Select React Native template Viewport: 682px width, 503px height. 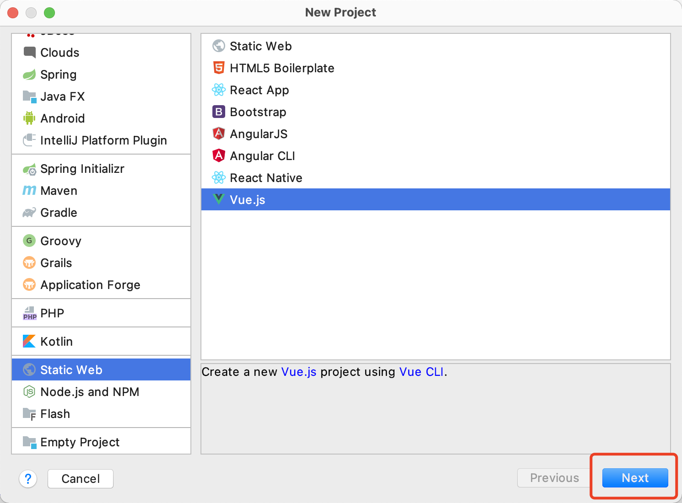[x=266, y=178]
